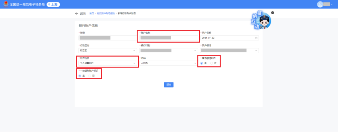
Task: Click the 提交 submit button
Action: click(x=169, y=85)
